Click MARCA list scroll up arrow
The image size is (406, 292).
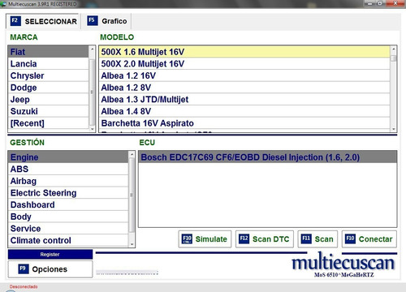point(92,49)
